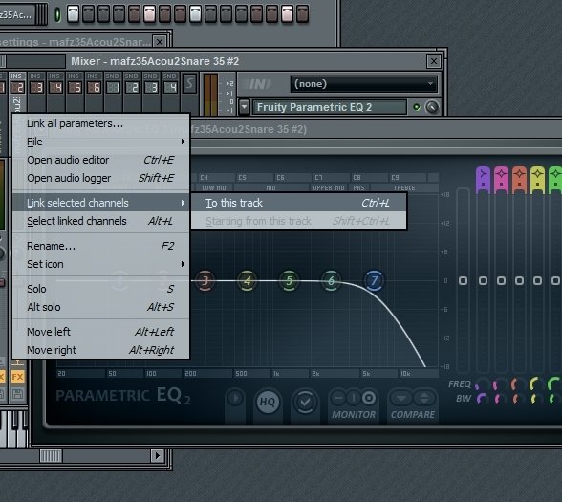Open the IN (none) input dropdown
562x502 pixels.
(364, 84)
